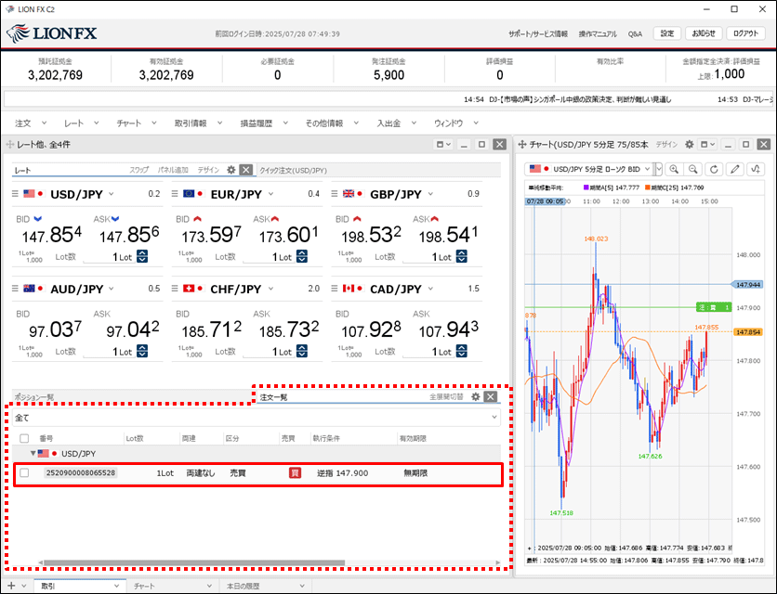Open order list (注文一覧) gear settings
This screenshot has width=777, height=594.
(475, 397)
